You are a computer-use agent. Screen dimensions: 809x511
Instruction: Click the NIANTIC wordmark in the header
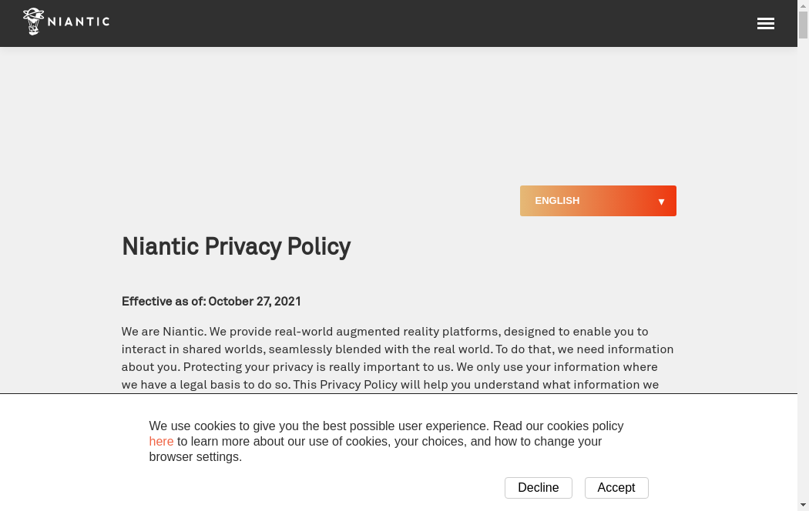point(79,22)
